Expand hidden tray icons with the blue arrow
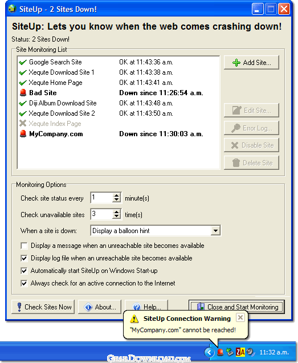The image size is (298, 363). coord(209,352)
